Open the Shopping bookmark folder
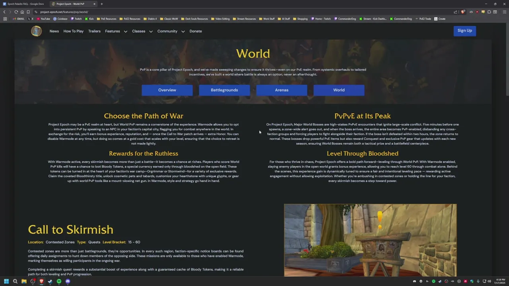 point(300,19)
